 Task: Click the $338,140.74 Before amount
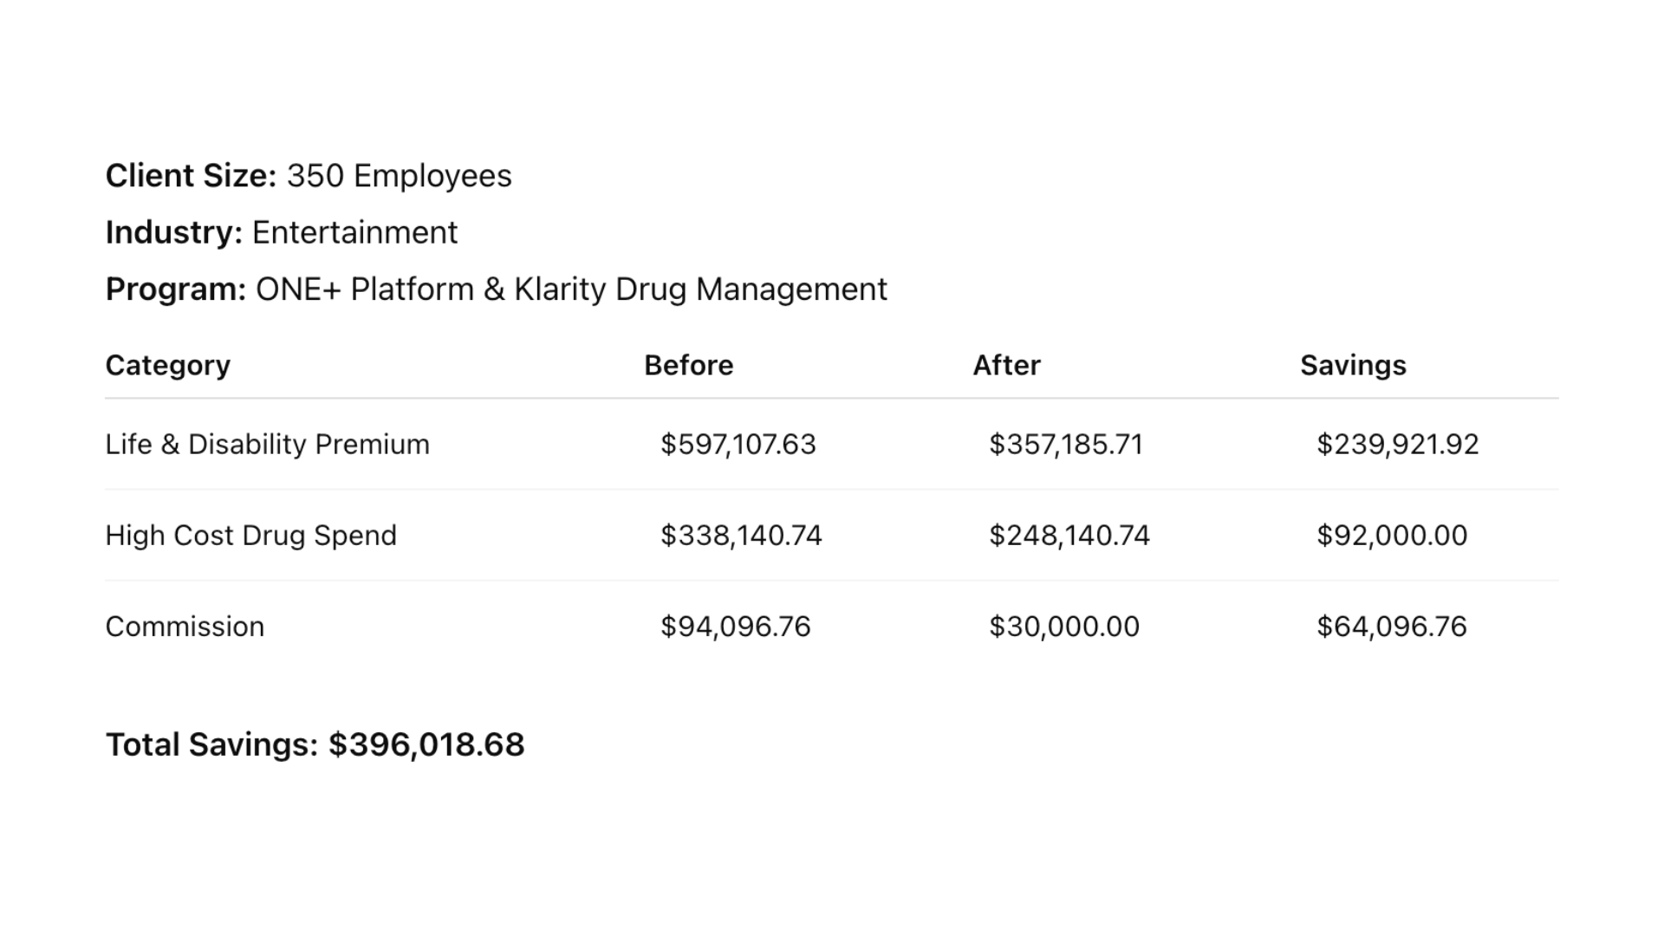[x=741, y=536]
